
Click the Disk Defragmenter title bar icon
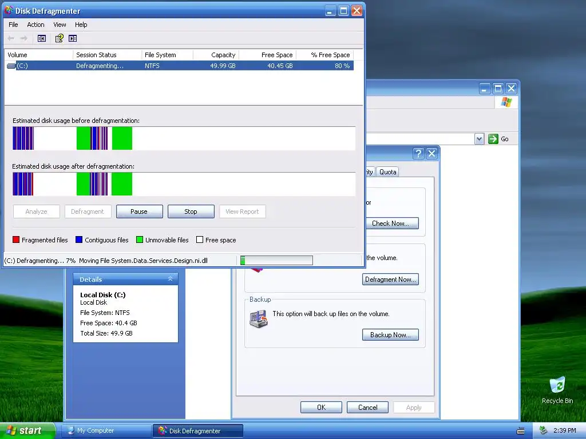tap(9, 10)
